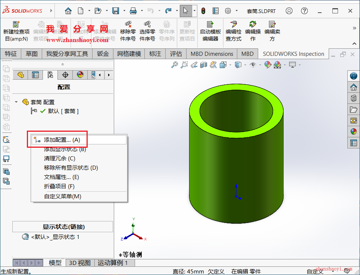Launch 启动模板编辑器 (Template Editor)

coord(210,31)
